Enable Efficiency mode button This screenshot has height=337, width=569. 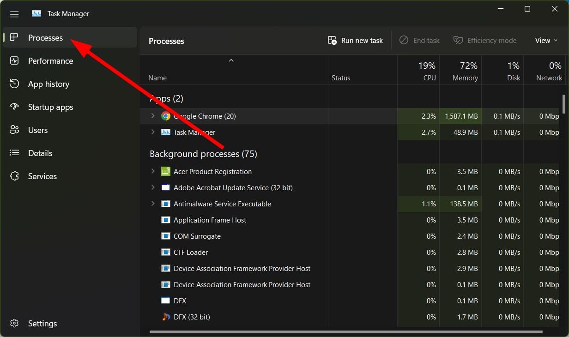coord(485,40)
